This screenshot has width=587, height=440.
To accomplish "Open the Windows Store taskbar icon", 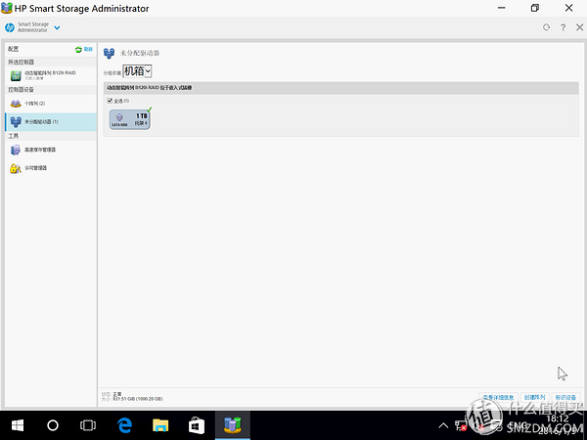I will pyautogui.click(x=197, y=425).
